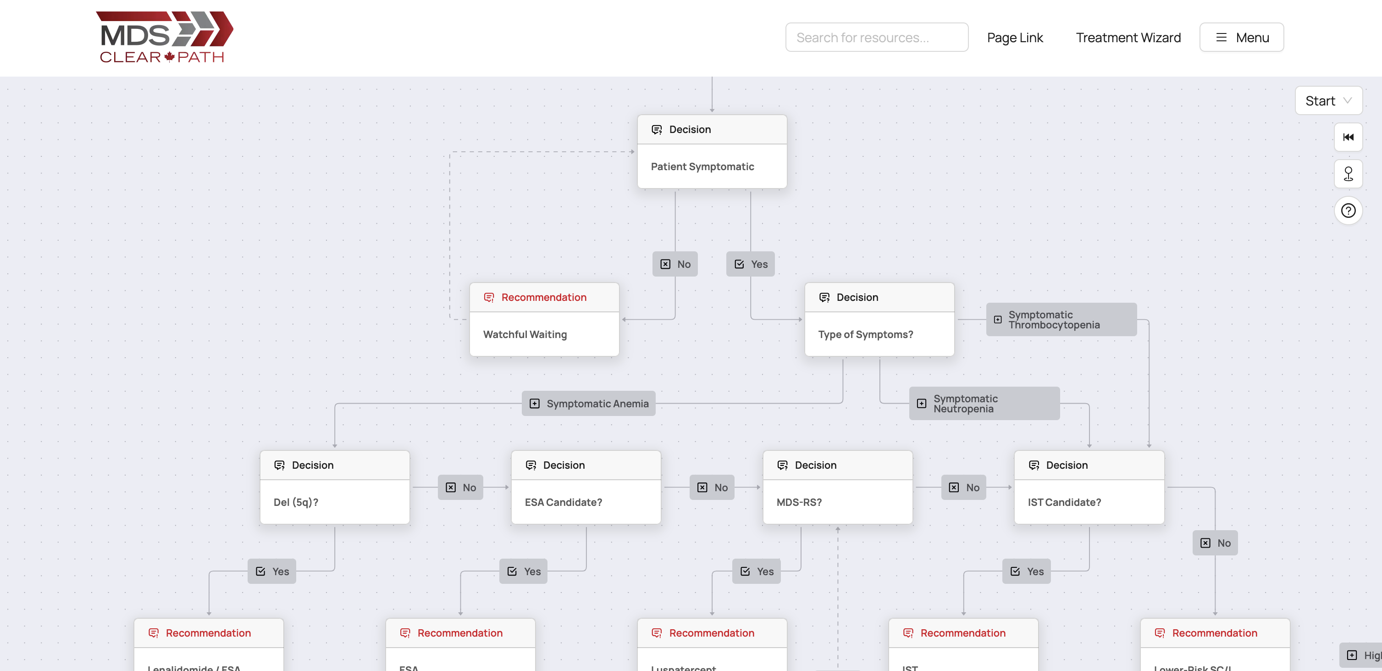Click the rewind-to-start icon button
Image resolution: width=1382 pixels, height=671 pixels.
1348,138
